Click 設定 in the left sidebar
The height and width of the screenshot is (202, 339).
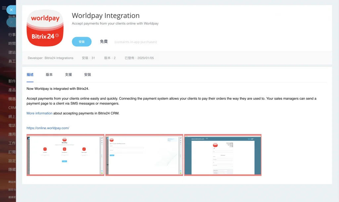pyautogui.click(x=12, y=161)
